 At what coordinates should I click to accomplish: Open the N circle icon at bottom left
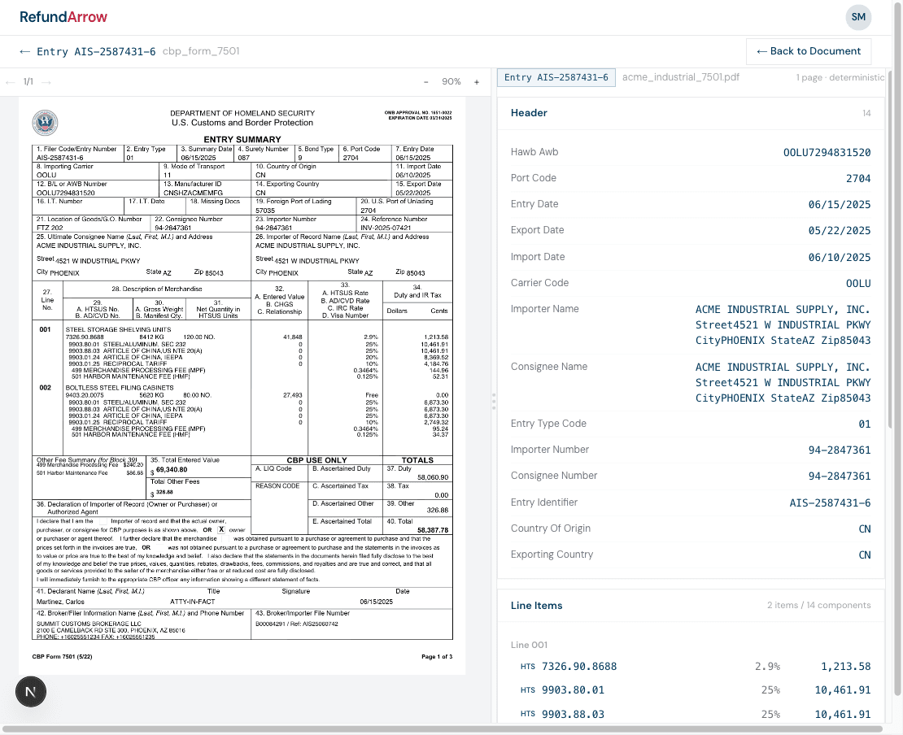[x=30, y=691]
